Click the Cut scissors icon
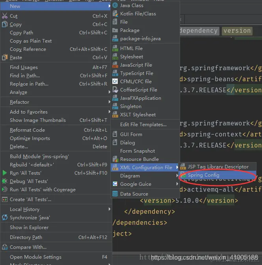This screenshot has height=265, width=262. tap(5, 16)
